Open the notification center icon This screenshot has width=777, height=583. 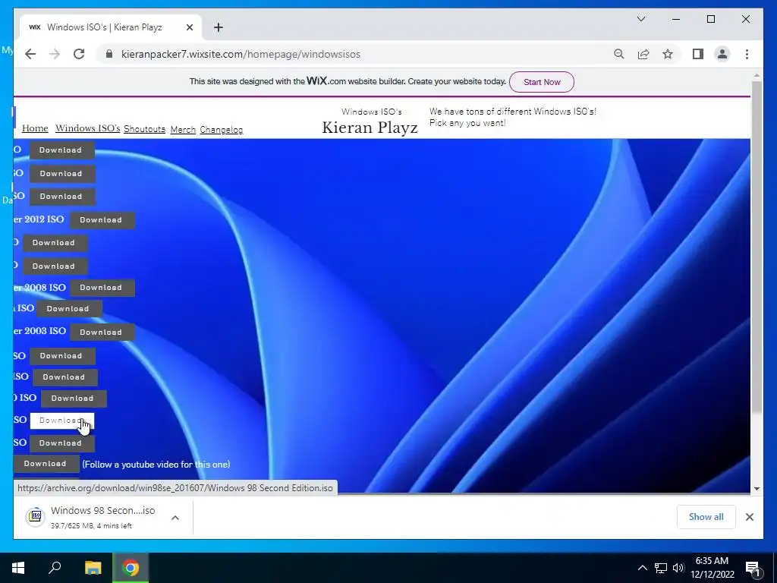pos(753,568)
